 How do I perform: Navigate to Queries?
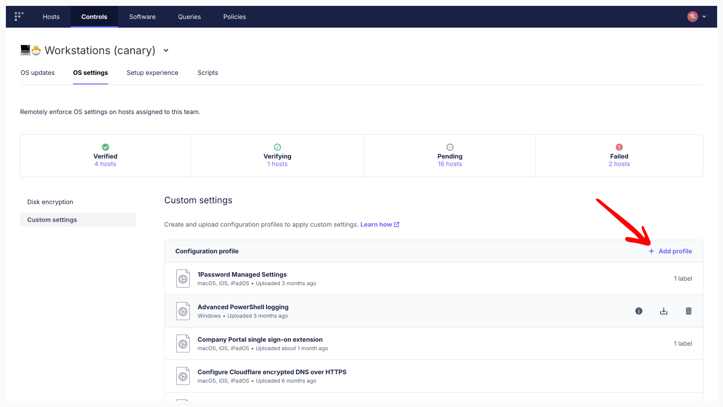pos(189,17)
